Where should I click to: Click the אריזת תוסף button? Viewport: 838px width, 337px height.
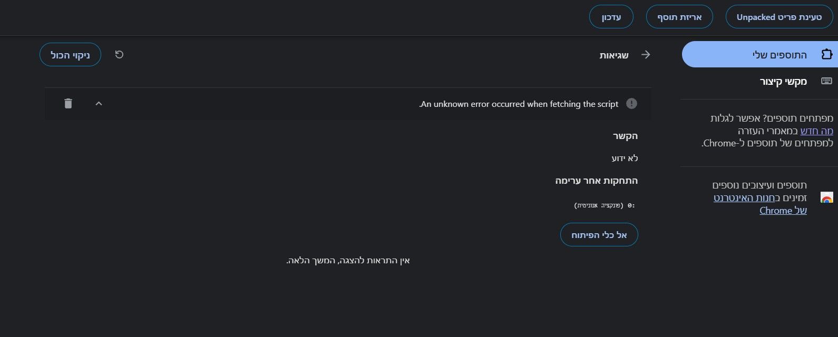tap(679, 17)
